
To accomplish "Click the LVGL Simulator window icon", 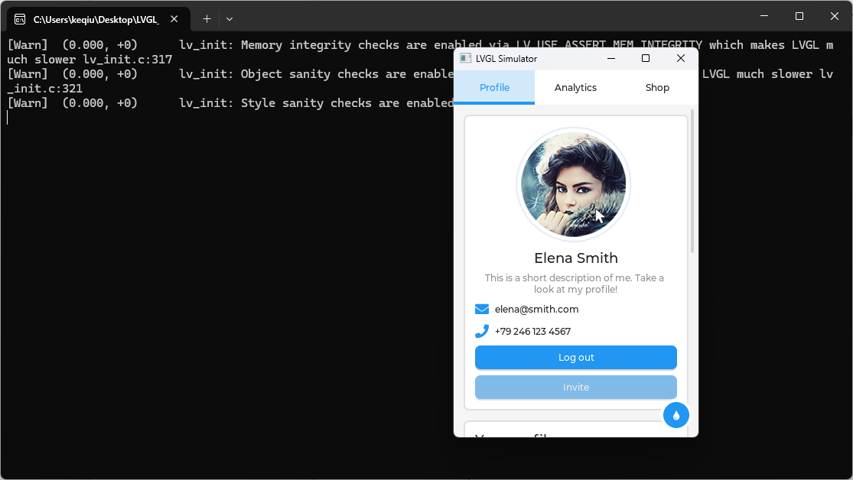I will tap(465, 58).
